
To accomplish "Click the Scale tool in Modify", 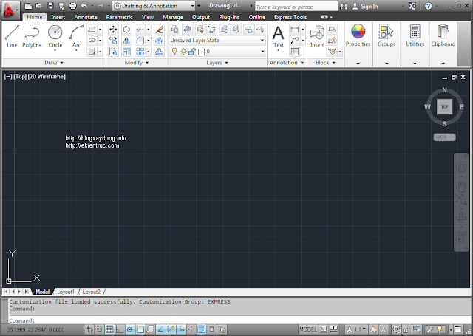I will click(126, 52).
